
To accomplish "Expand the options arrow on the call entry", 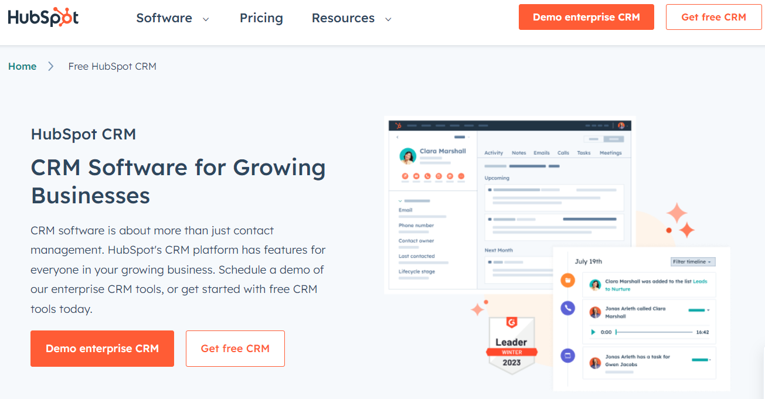I will [x=709, y=311].
